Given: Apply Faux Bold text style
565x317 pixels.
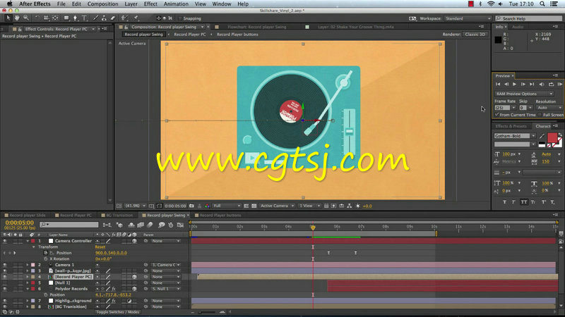Looking at the screenshot, I should (504, 202).
